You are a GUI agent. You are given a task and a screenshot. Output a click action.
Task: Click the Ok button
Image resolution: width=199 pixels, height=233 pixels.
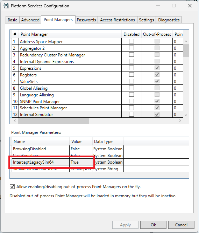pyautogui.click(x=153, y=225)
